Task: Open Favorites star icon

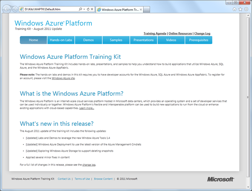Action: click(240, 9)
